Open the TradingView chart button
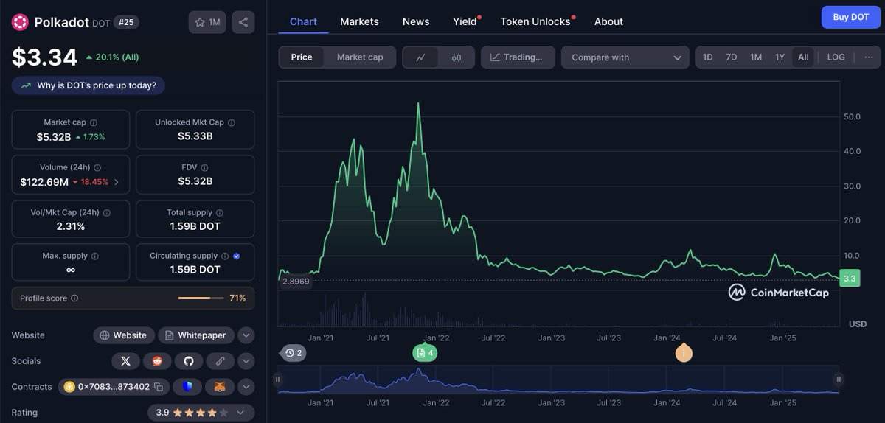Viewport: 885px width, 423px height. (x=518, y=57)
